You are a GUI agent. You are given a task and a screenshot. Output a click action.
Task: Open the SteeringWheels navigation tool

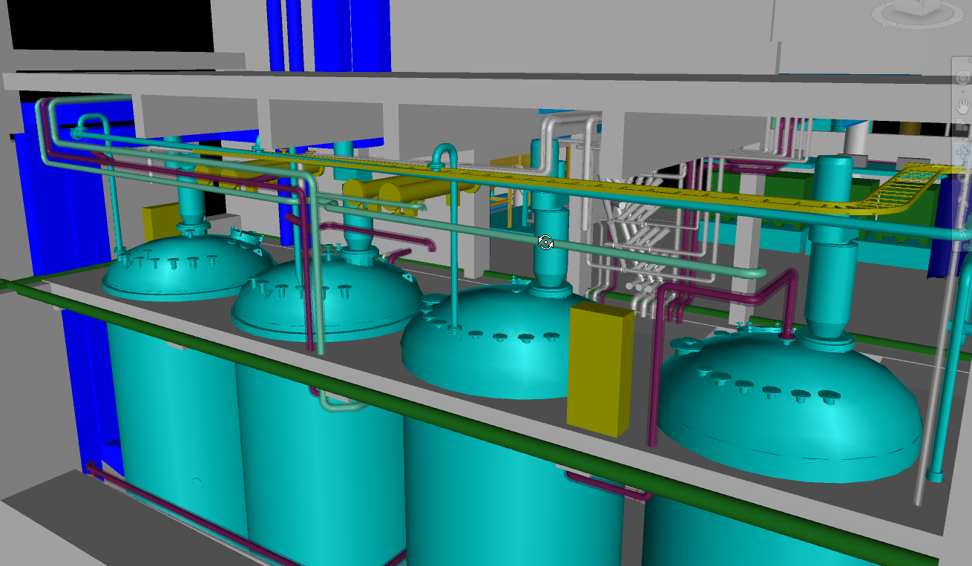(x=963, y=78)
